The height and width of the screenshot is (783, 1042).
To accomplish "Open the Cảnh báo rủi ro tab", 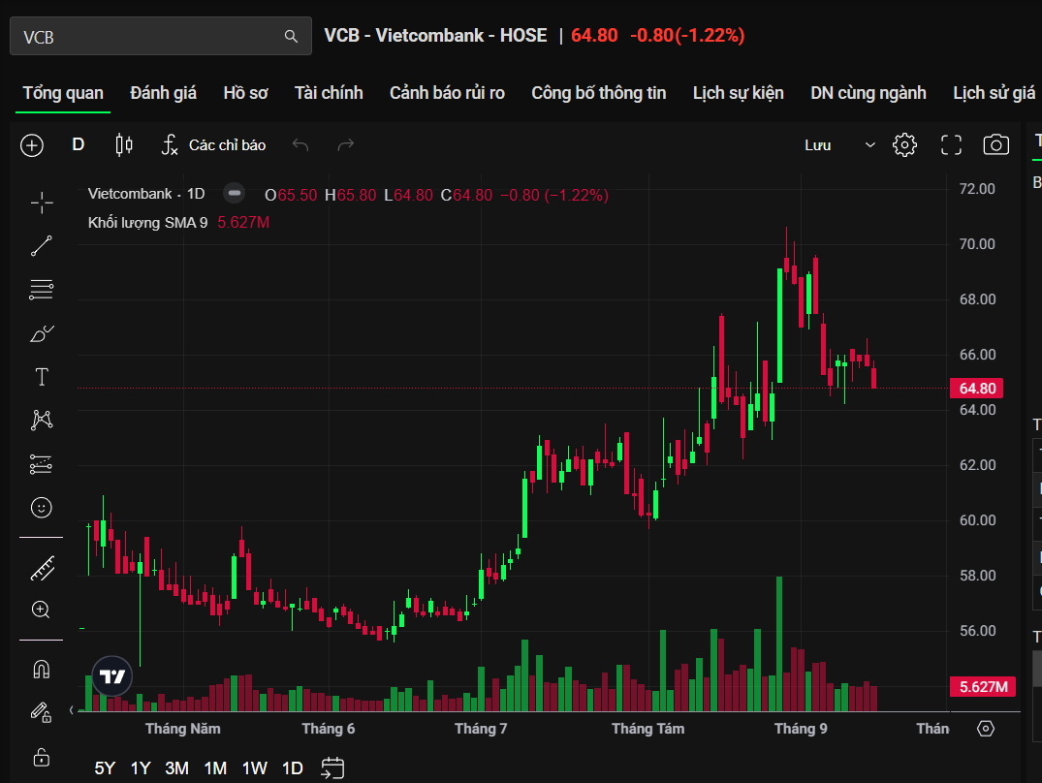I will pyautogui.click(x=447, y=93).
